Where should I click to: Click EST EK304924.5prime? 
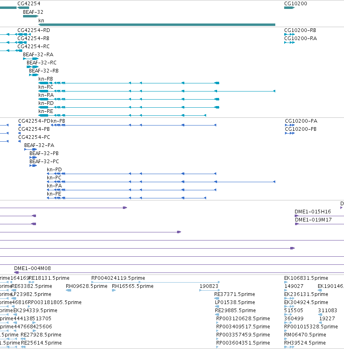(306, 302)
